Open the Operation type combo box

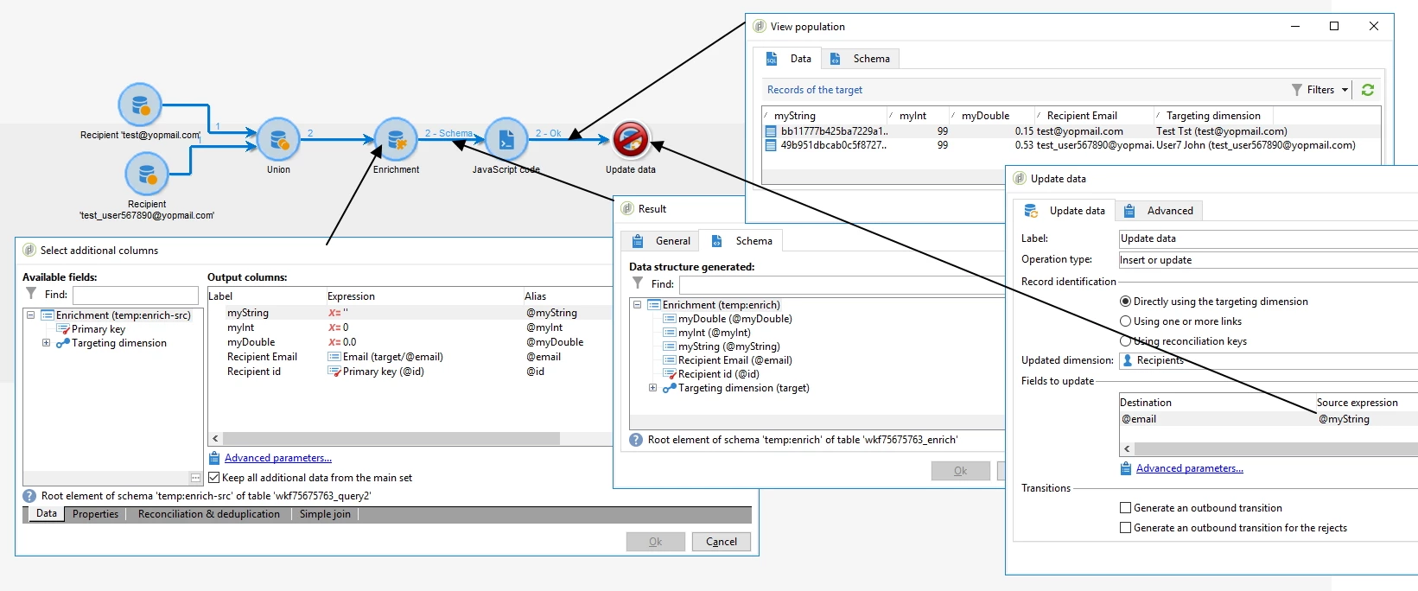pos(1268,260)
